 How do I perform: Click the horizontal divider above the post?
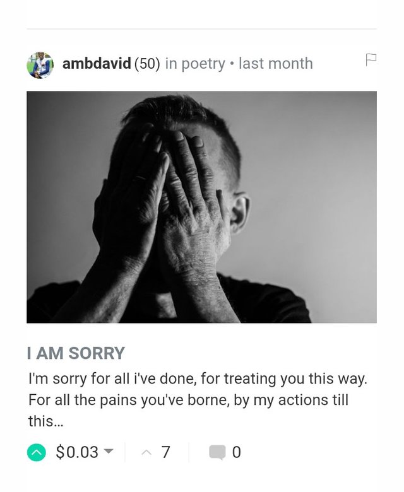(201, 29)
